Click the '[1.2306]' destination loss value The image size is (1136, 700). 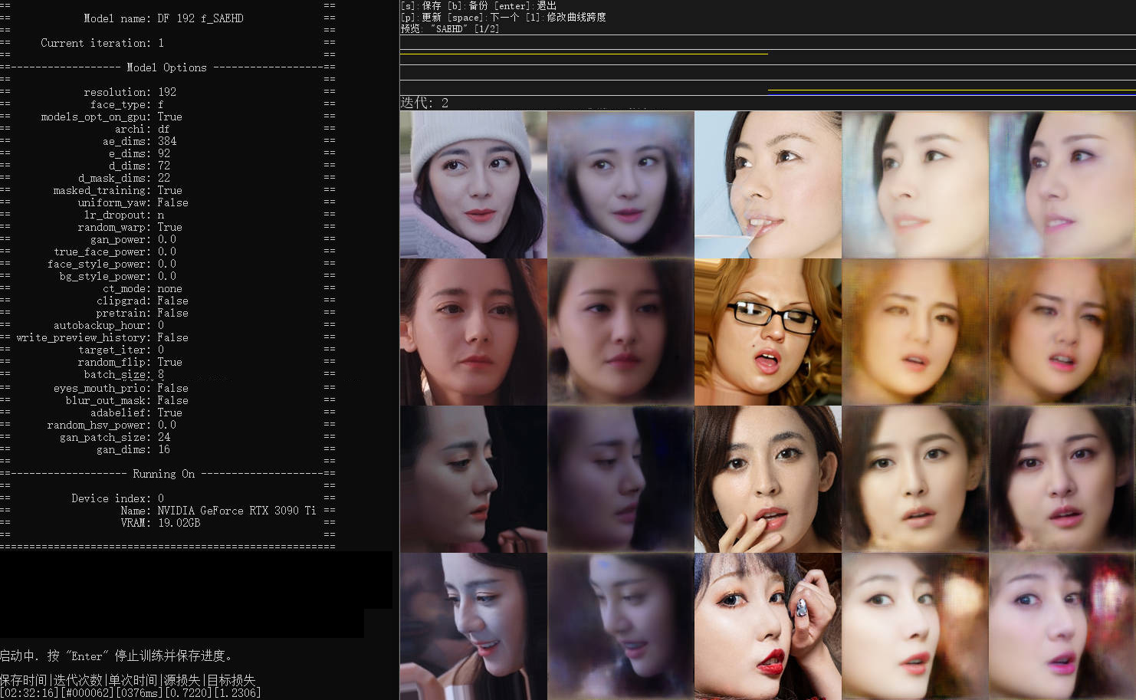pyautogui.click(x=236, y=693)
